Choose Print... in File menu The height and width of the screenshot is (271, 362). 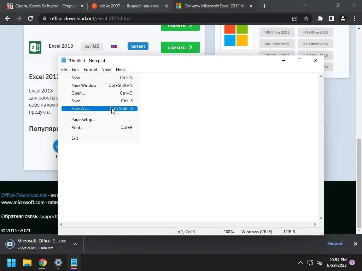pos(99,127)
